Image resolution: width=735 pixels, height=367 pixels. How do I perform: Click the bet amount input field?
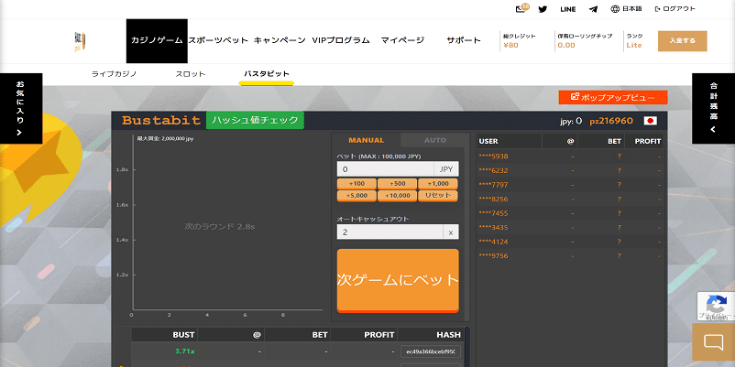pyautogui.click(x=385, y=169)
